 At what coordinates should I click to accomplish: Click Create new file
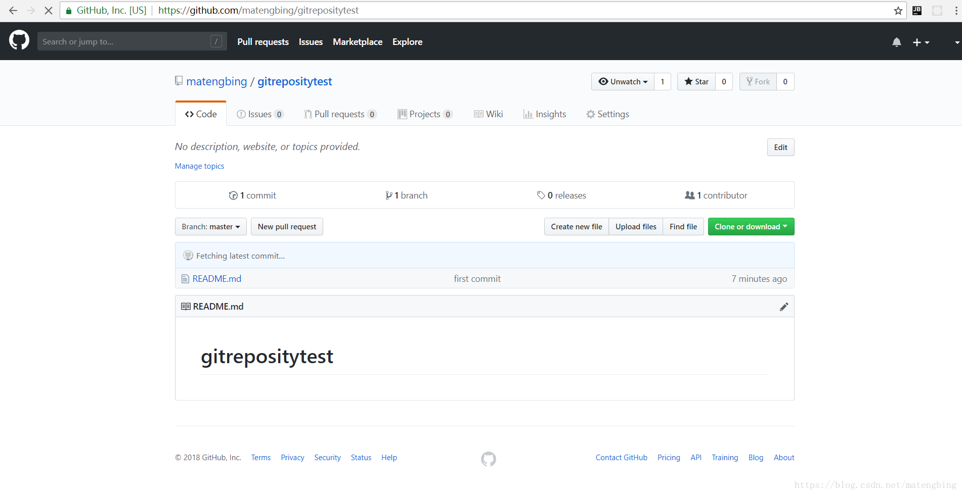577,227
